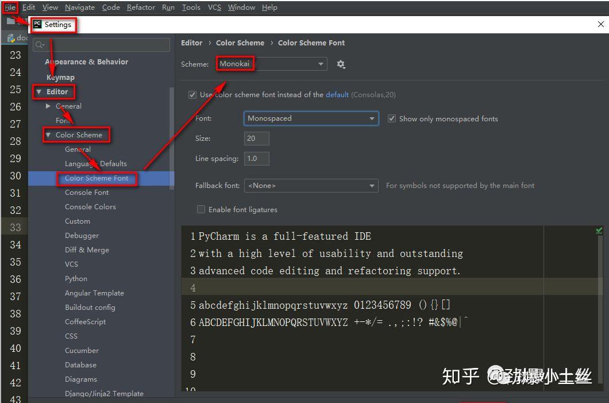Open the scheme actions gear icon
Screen dimensions: 609x403
click(341, 64)
